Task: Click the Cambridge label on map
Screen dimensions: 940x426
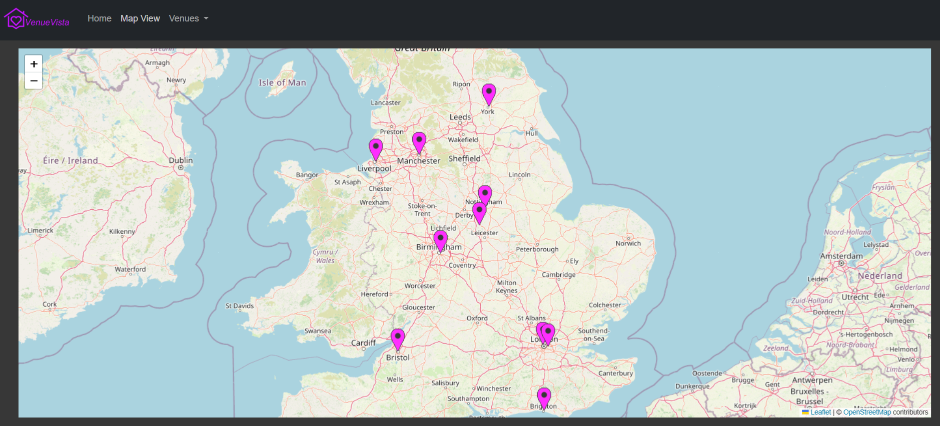Action: click(559, 275)
